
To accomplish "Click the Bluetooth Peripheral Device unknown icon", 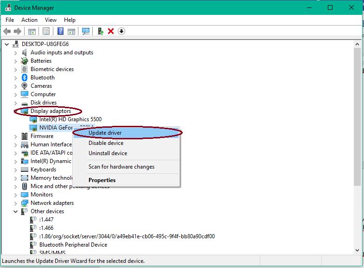I will pos(33,244).
